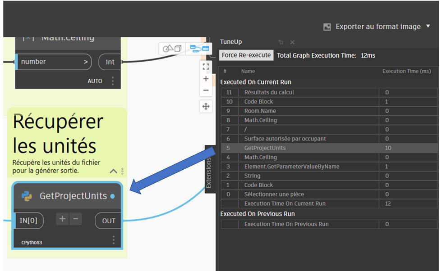Screen dimensions: 442x271
Task: Click the OUT output port
Action: click(108, 221)
